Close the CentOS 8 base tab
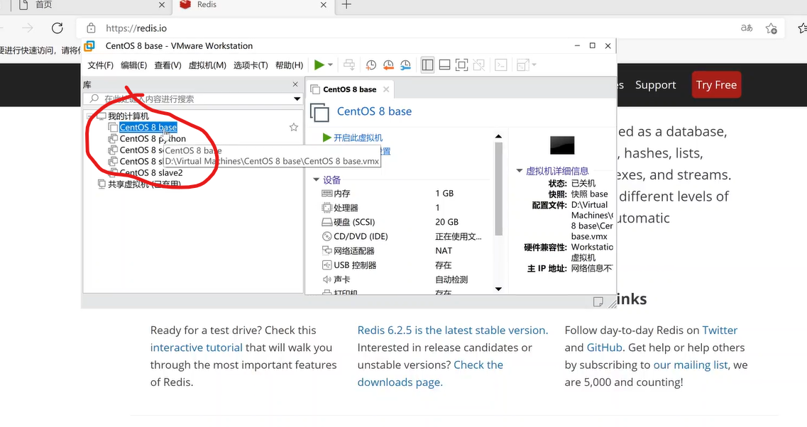This screenshot has height=427, width=807. [386, 89]
